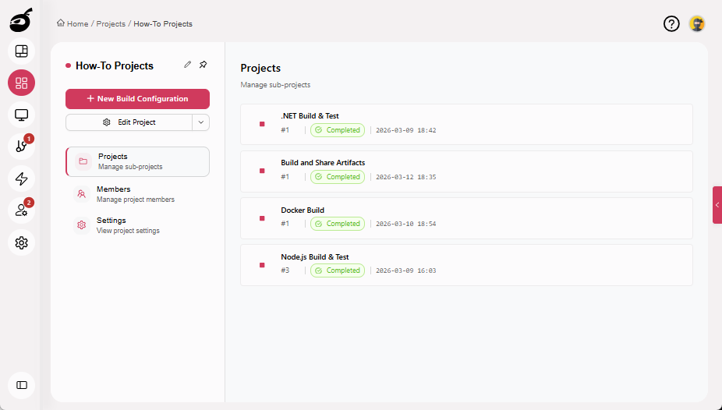Click Completed badge of Docker Build

pos(338,224)
